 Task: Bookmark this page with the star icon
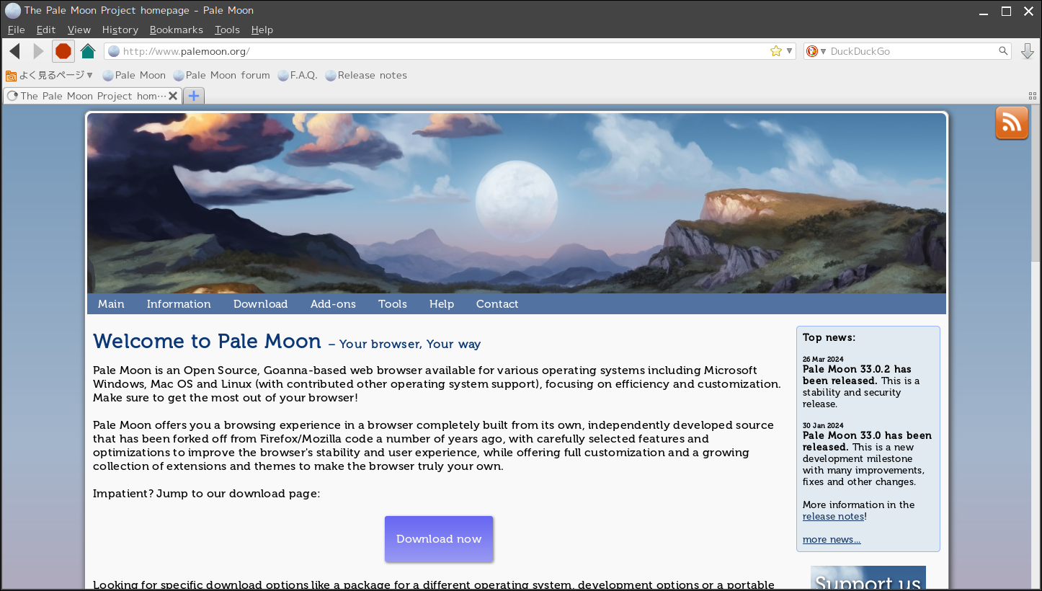click(x=776, y=51)
